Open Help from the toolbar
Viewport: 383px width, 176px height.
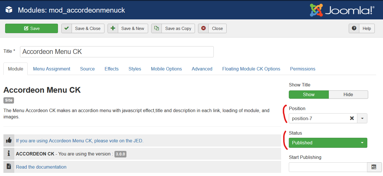click(x=362, y=28)
